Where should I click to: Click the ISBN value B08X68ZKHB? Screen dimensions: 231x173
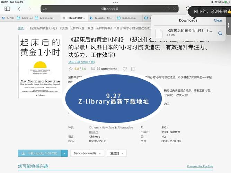pyautogui.click(x=98, y=141)
